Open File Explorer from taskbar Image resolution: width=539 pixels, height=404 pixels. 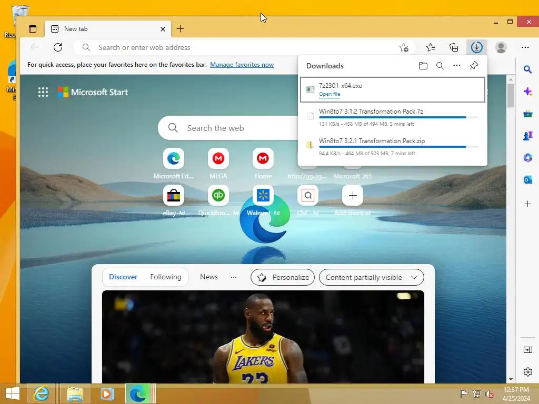pos(75,393)
